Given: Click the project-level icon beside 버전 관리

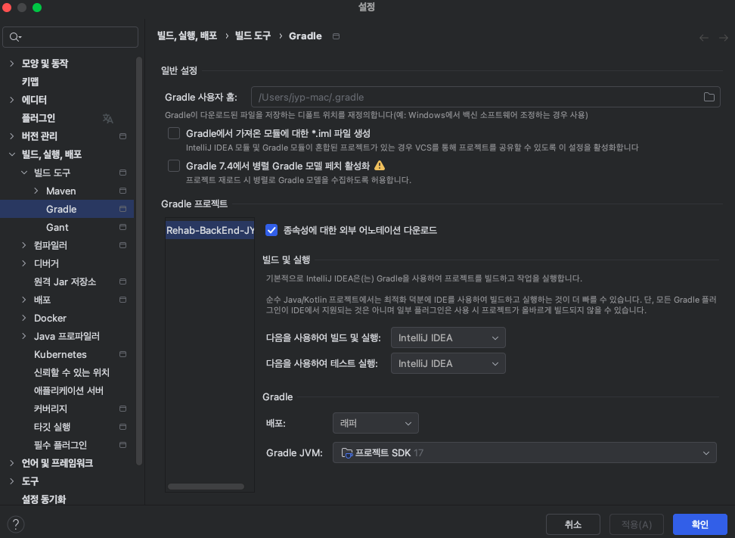Looking at the screenshot, I should click(122, 136).
